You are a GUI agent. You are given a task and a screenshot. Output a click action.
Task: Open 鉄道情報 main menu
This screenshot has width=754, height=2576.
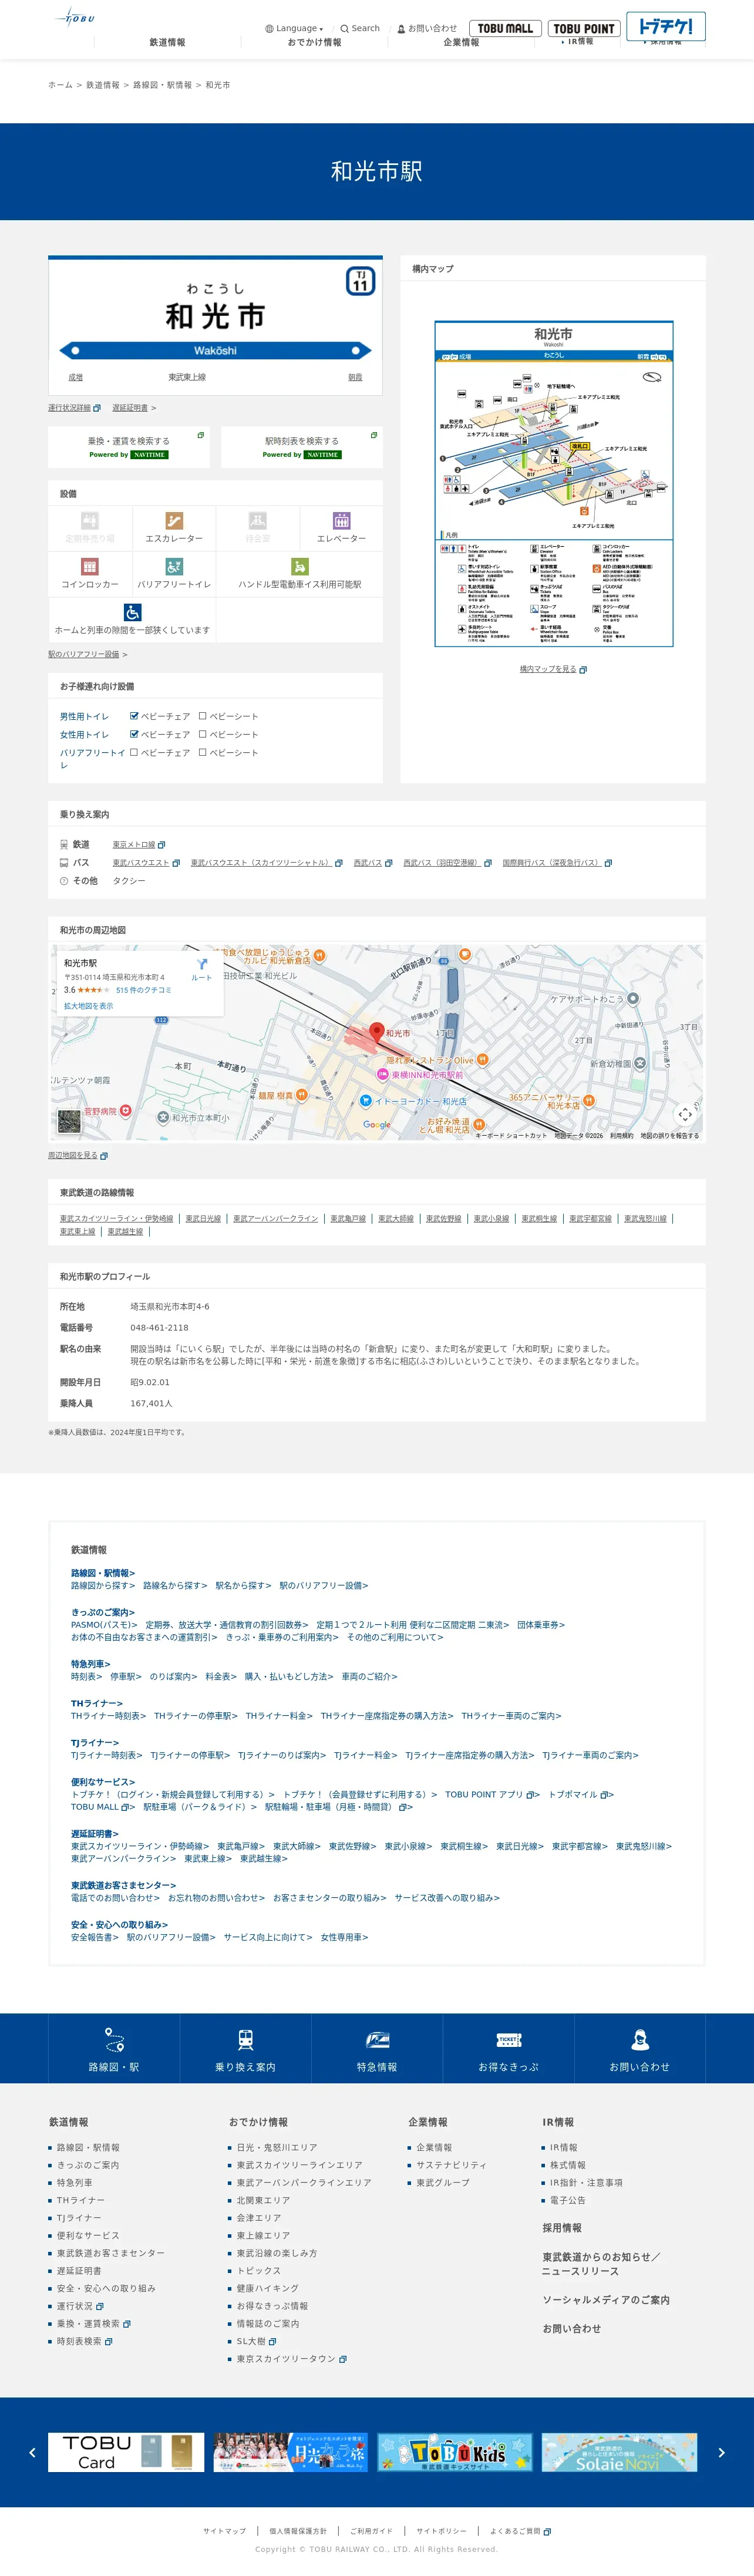[167, 43]
